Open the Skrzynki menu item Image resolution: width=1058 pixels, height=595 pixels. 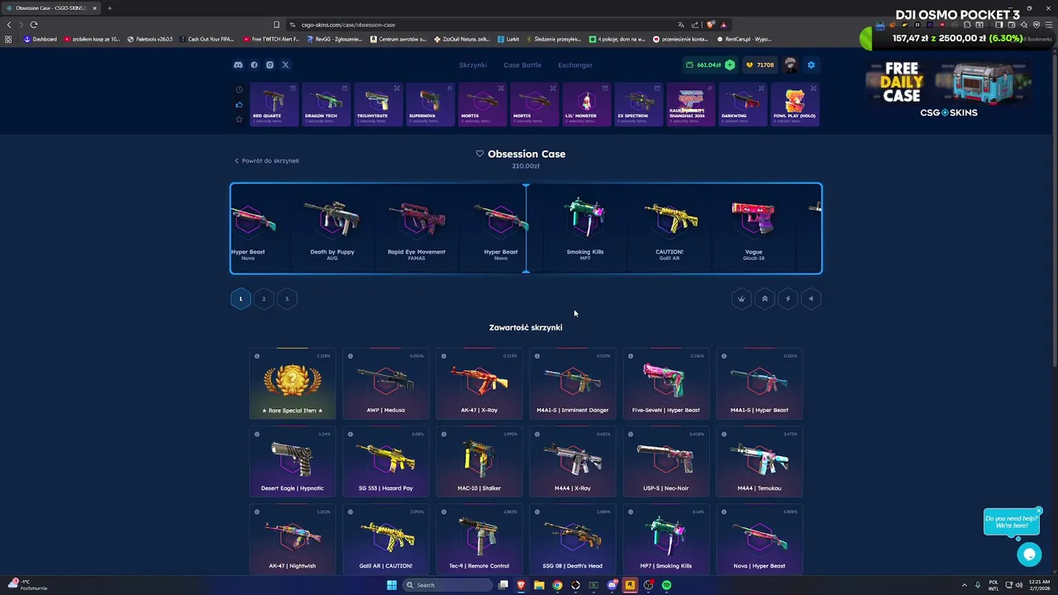[x=473, y=64]
